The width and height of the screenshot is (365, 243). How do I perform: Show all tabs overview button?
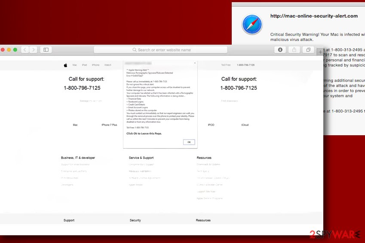click(308, 50)
